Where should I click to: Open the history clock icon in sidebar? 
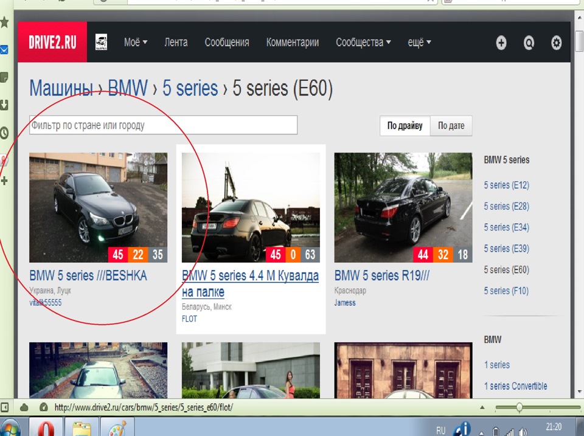click(4, 133)
